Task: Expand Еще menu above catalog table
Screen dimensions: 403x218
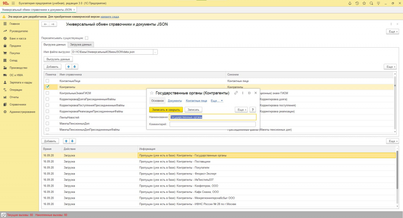Action: coord(391,67)
